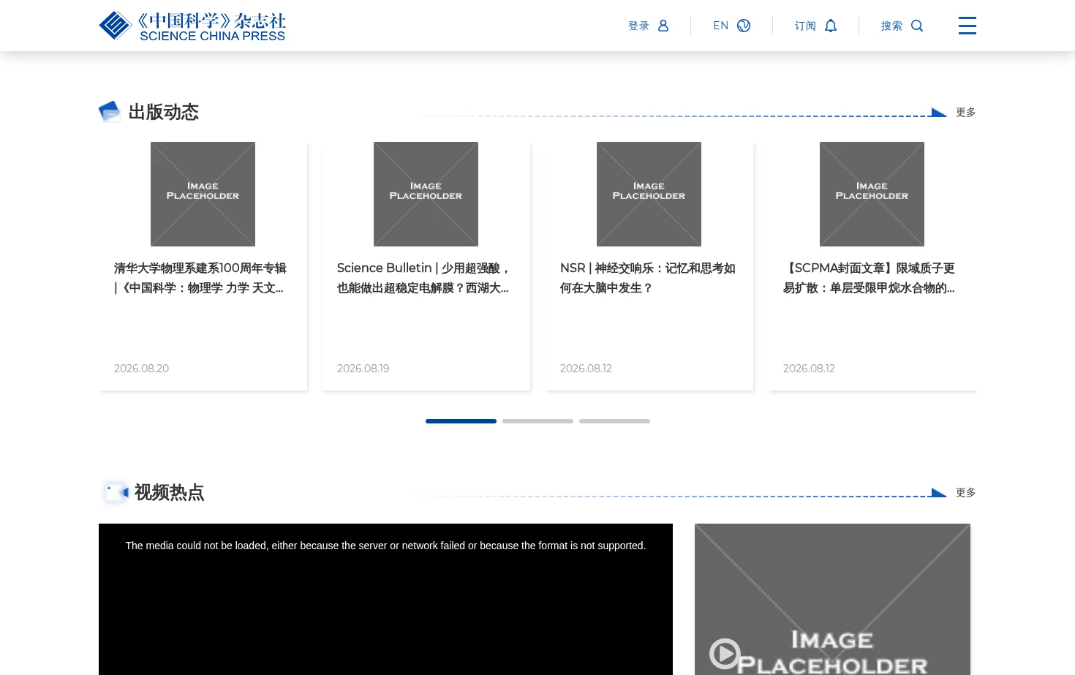This screenshot has height=675, width=1075.
Task: Select first carousel page indicator
Action: 461,421
